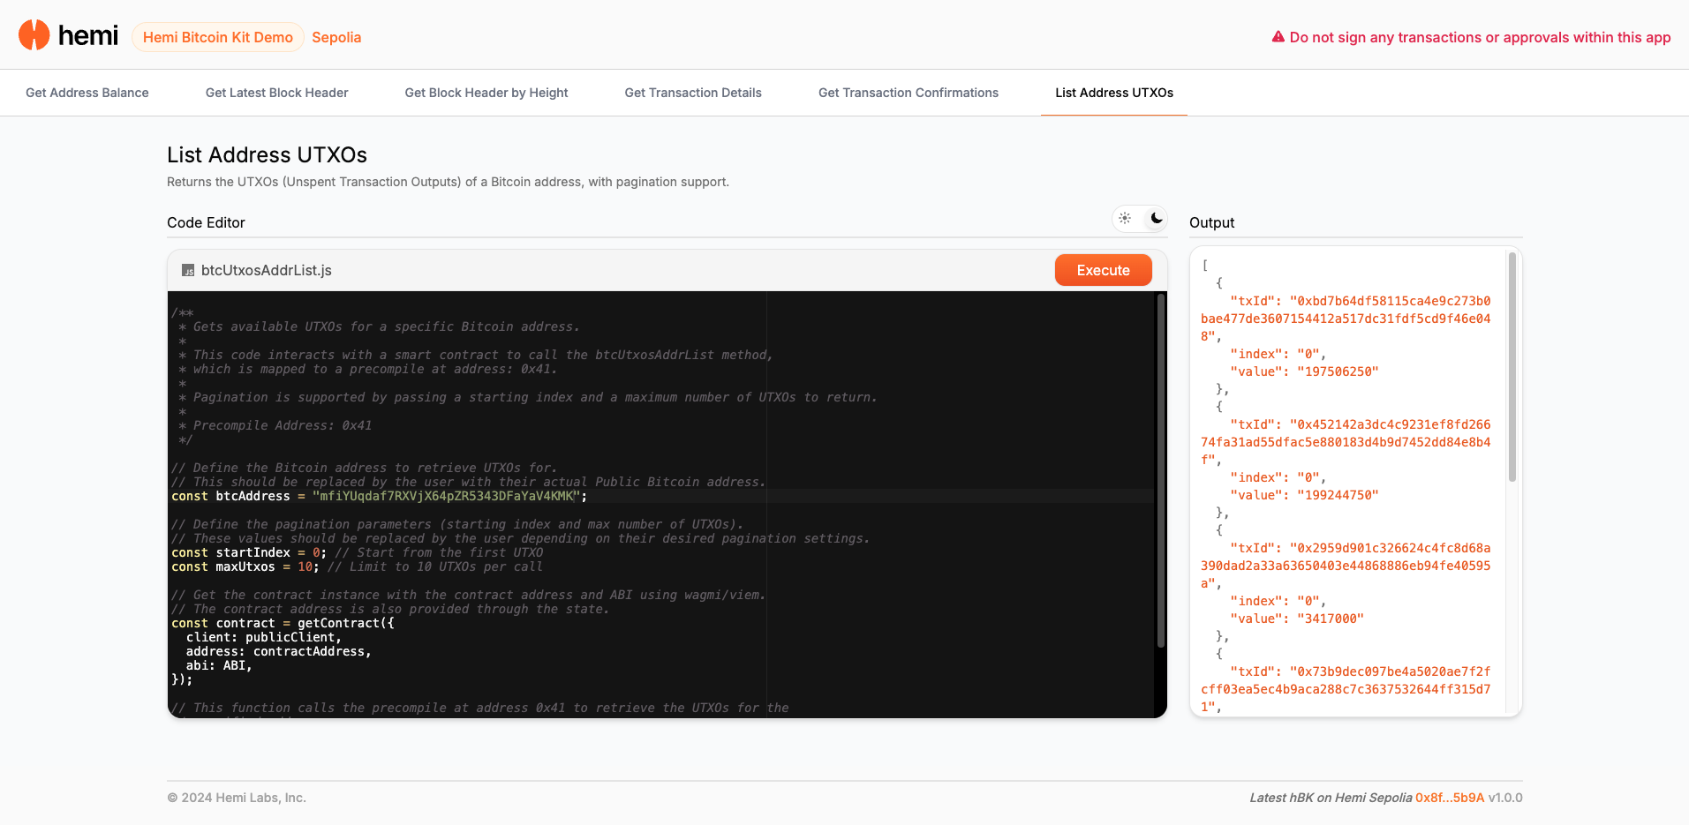Click the code editor vertical scrollbar
The width and height of the screenshot is (1689, 825).
1160,472
